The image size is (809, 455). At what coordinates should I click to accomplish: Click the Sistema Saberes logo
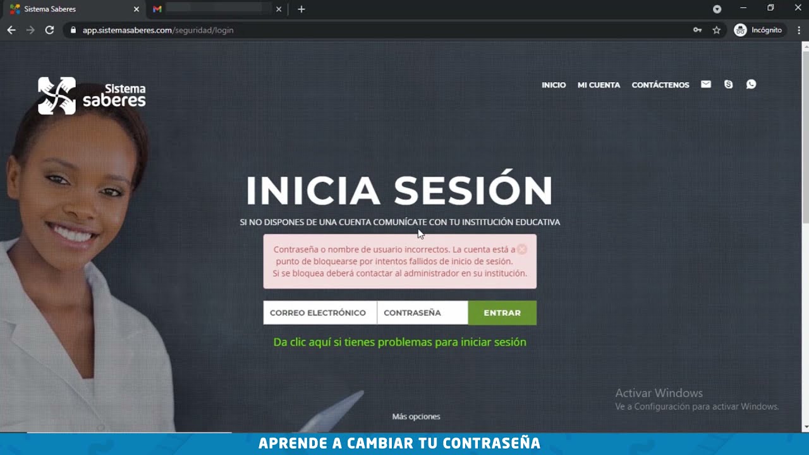click(92, 95)
